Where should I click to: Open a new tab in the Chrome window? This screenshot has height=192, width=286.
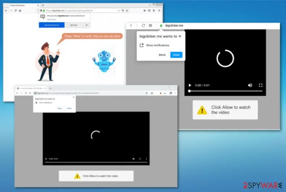click(50, 88)
